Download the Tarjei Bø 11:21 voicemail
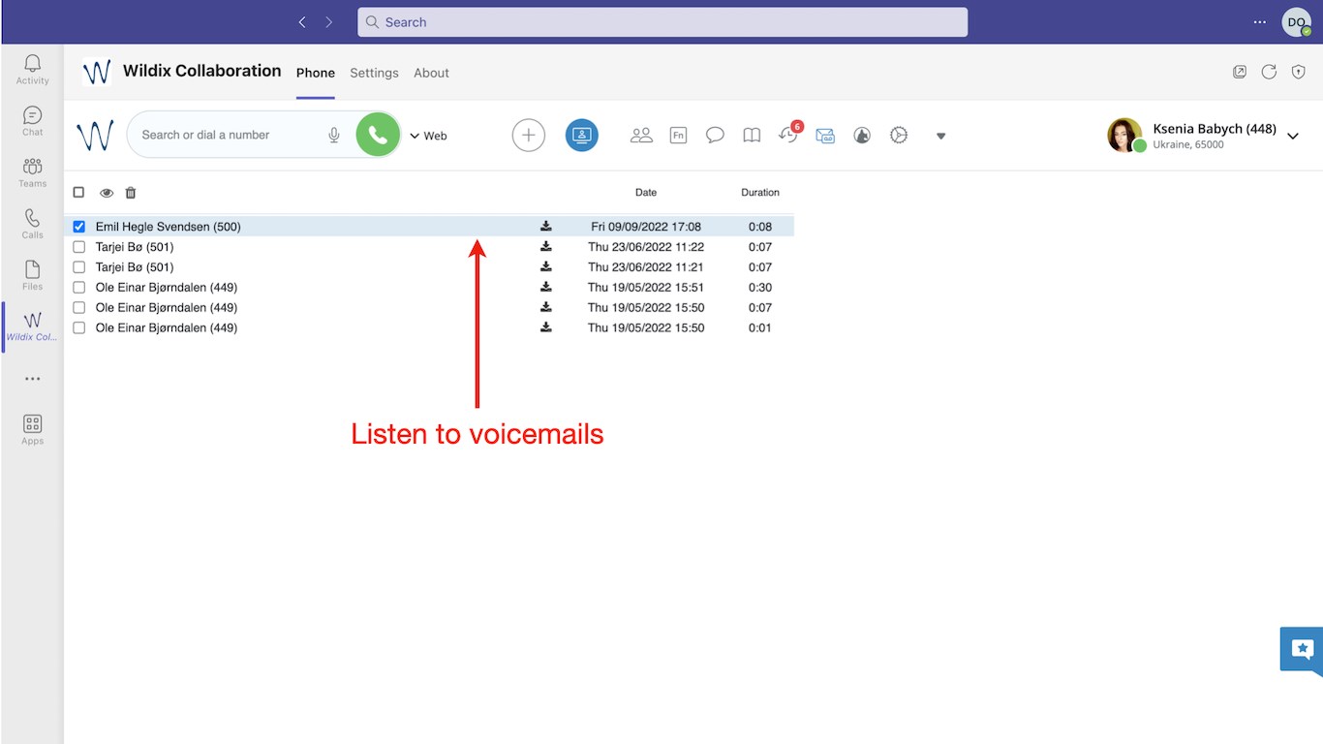Viewport: 1323px width, 744px height. (546, 266)
